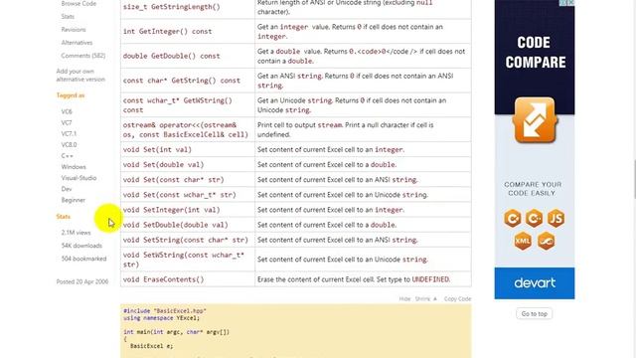Click 'Erase the content of current Excel cell' description
The width and height of the screenshot is (636, 358).
(363, 279)
